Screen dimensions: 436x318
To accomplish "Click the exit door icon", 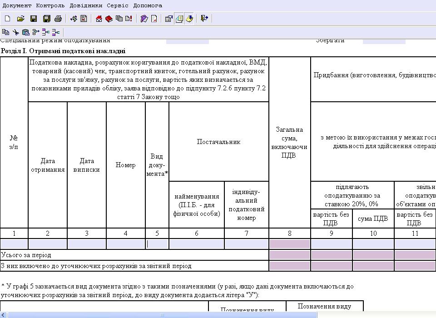I will coord(204,19).
